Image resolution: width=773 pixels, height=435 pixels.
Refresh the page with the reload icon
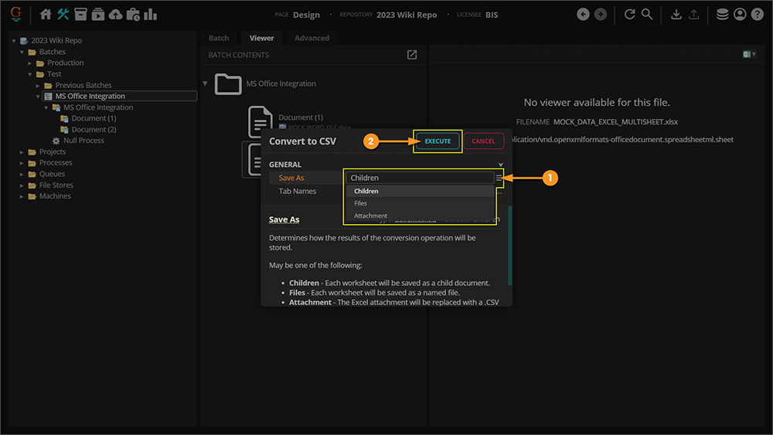tap(629, 14)
